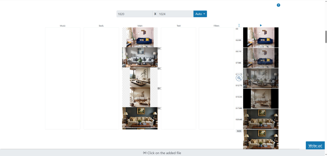
Task: Click the height input showing 1024
Action: pos(175,14)
